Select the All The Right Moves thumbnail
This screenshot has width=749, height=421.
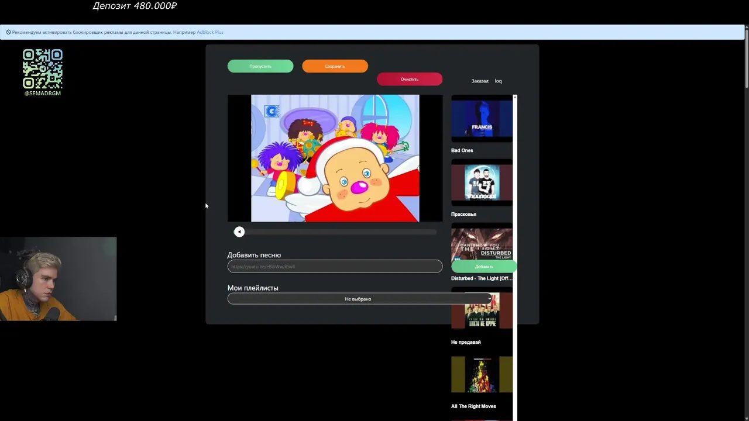point(482,374)
